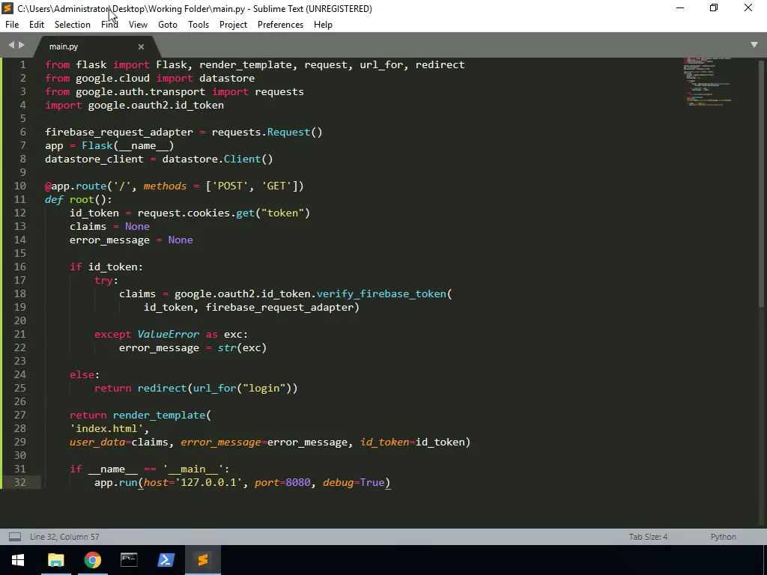Open the View menu

(138, 25)
